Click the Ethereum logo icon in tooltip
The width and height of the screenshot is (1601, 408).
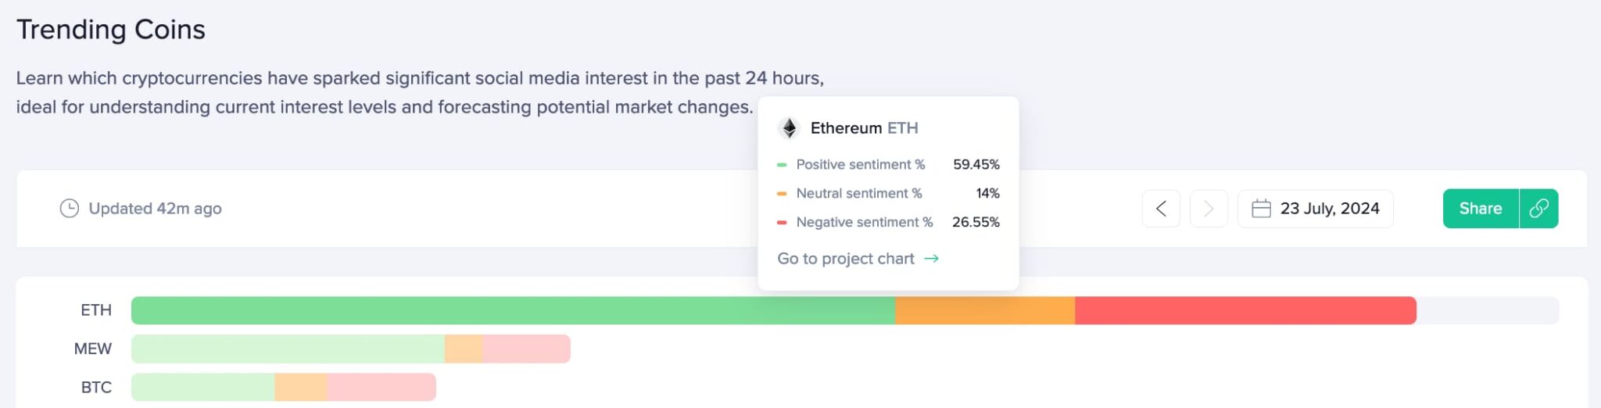[x=790, y=128]
